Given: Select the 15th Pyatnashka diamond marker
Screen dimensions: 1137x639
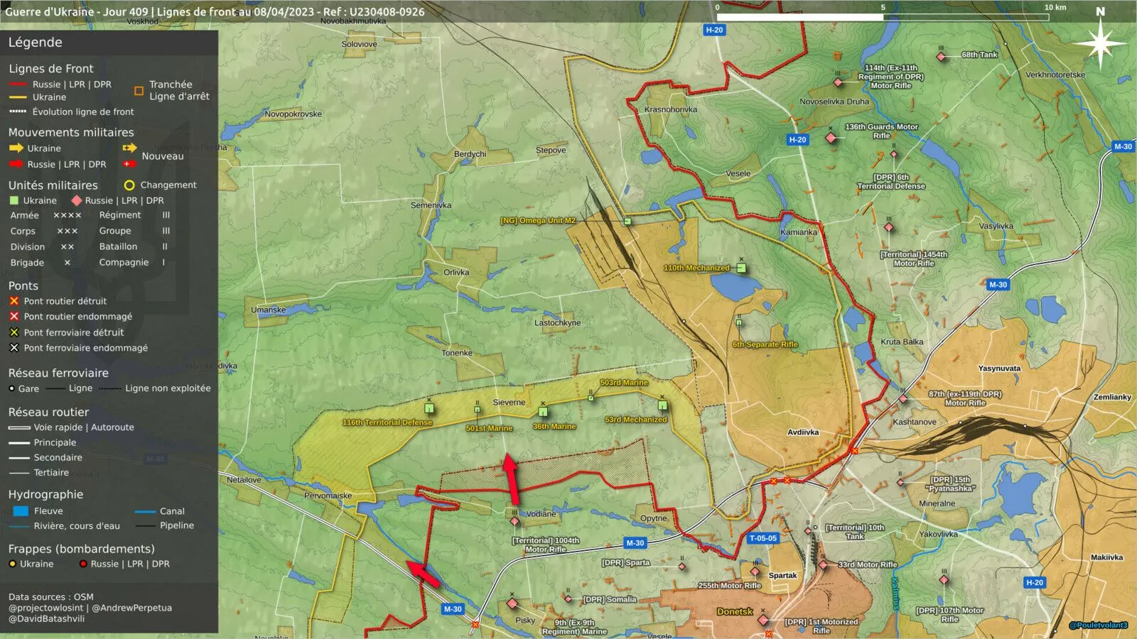Looking at the screenshot, I should point(900,482).
